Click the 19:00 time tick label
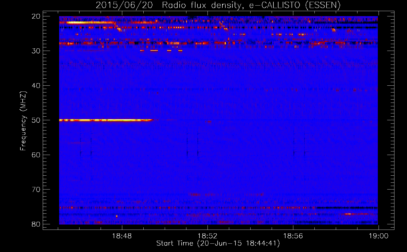 pyautogui.click(x=379, y=236)
